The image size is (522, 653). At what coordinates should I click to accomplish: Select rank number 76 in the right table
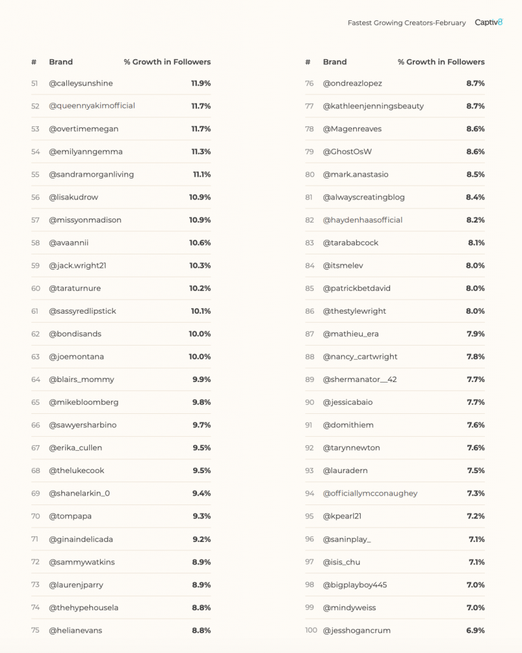click(309, 84)
